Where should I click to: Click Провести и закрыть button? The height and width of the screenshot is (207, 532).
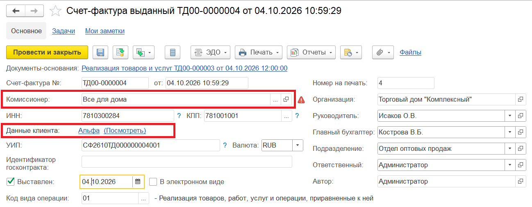47,52
